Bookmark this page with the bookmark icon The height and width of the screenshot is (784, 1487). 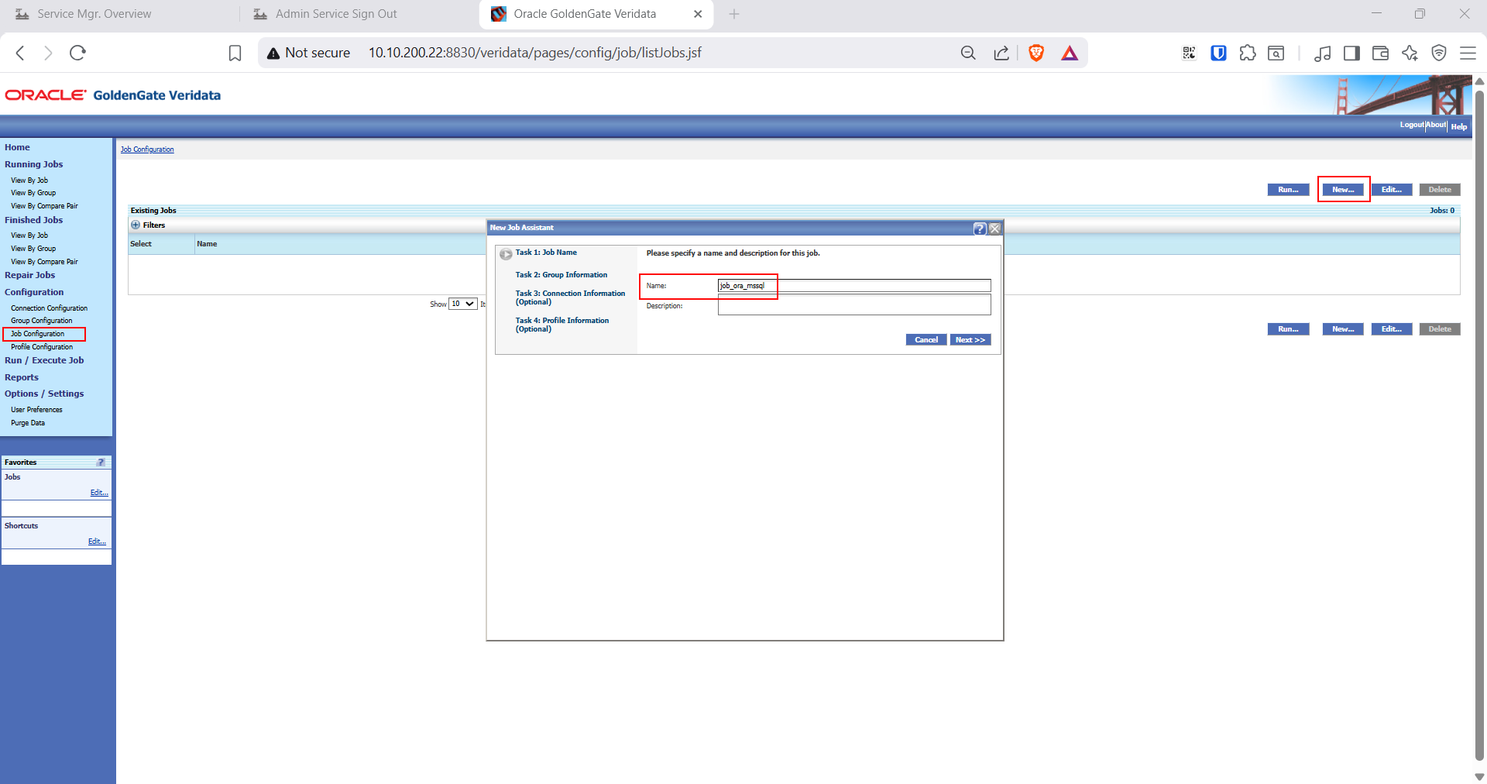(235, 53)
